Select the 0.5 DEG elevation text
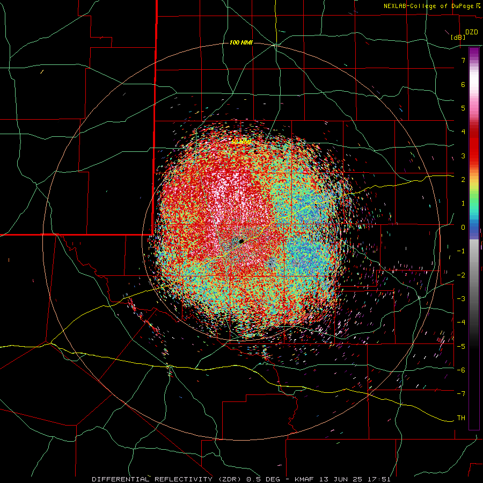483x483 pixels. pos(264,479)
